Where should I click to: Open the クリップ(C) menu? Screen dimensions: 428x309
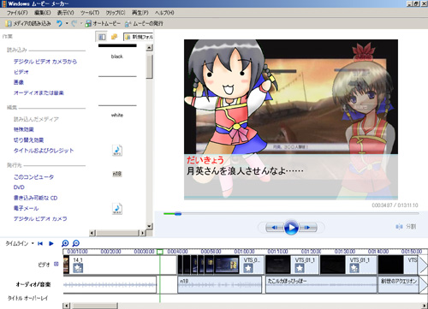click(x=116, y=13)
